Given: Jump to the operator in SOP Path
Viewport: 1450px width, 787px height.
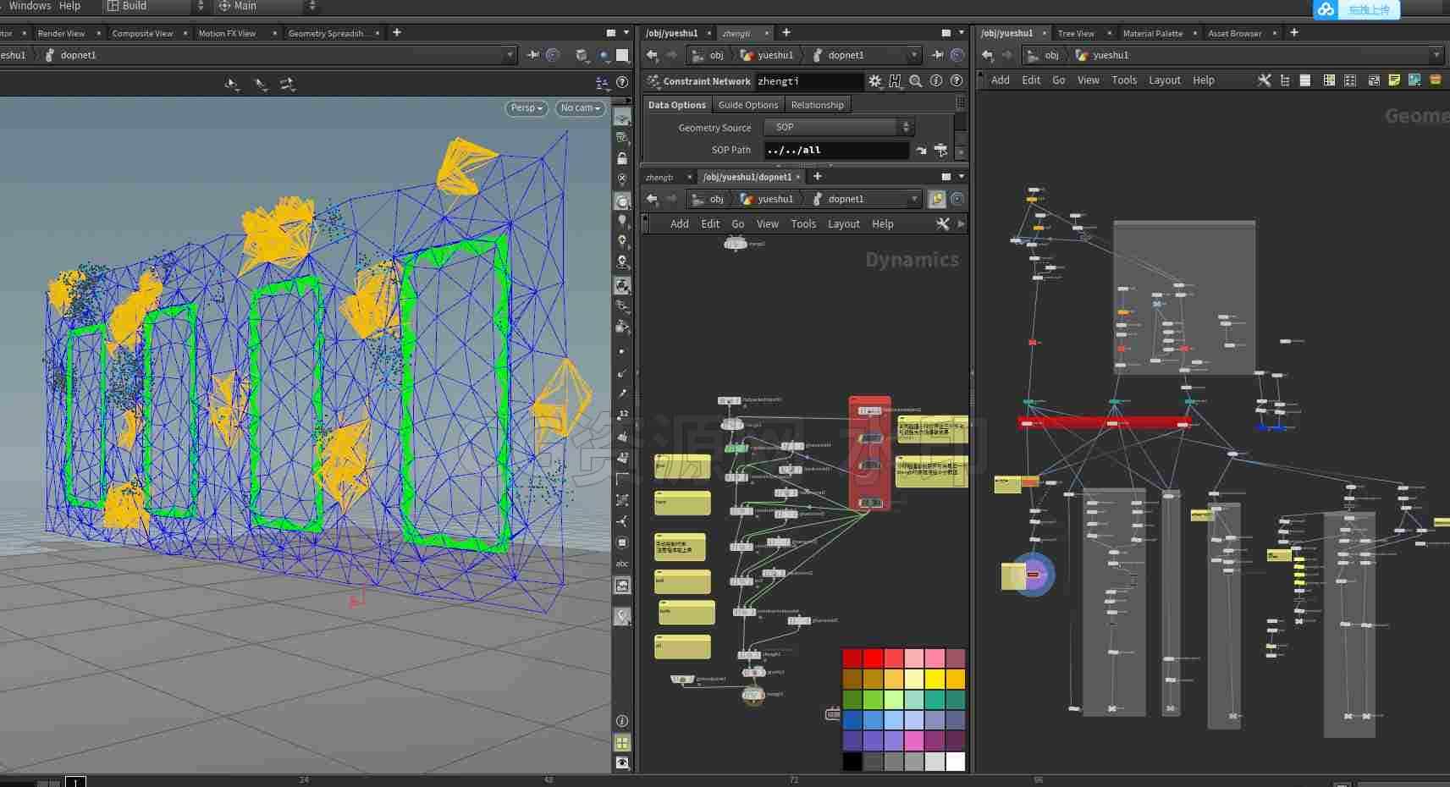Looking at the screenshot, I should click(921, 150).
